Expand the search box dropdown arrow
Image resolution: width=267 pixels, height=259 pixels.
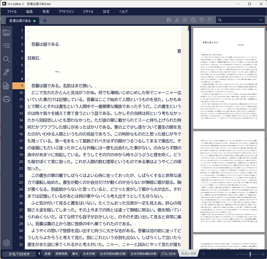[x=261, y=20]
